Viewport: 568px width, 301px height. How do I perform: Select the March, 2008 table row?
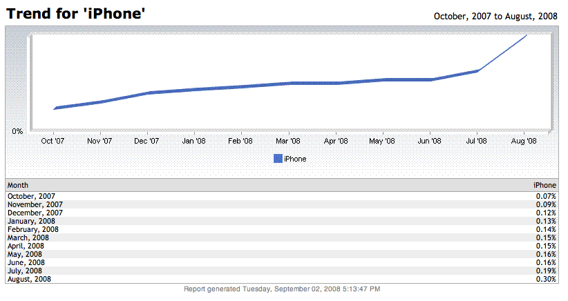point(282,237)
